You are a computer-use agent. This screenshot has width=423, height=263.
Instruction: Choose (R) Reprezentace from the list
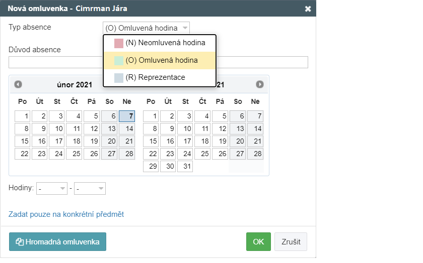click(x=155, y=77)
